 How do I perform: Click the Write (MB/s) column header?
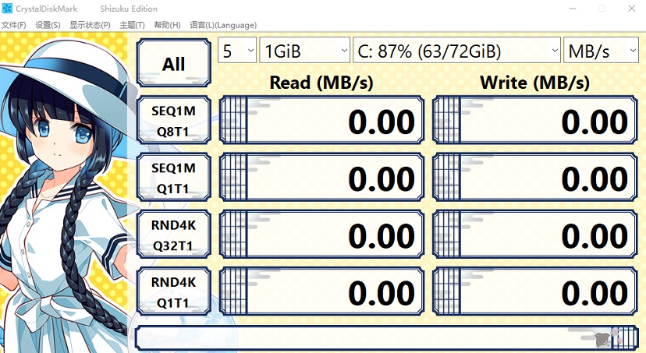pyautogui.click(x=534, y=83)
